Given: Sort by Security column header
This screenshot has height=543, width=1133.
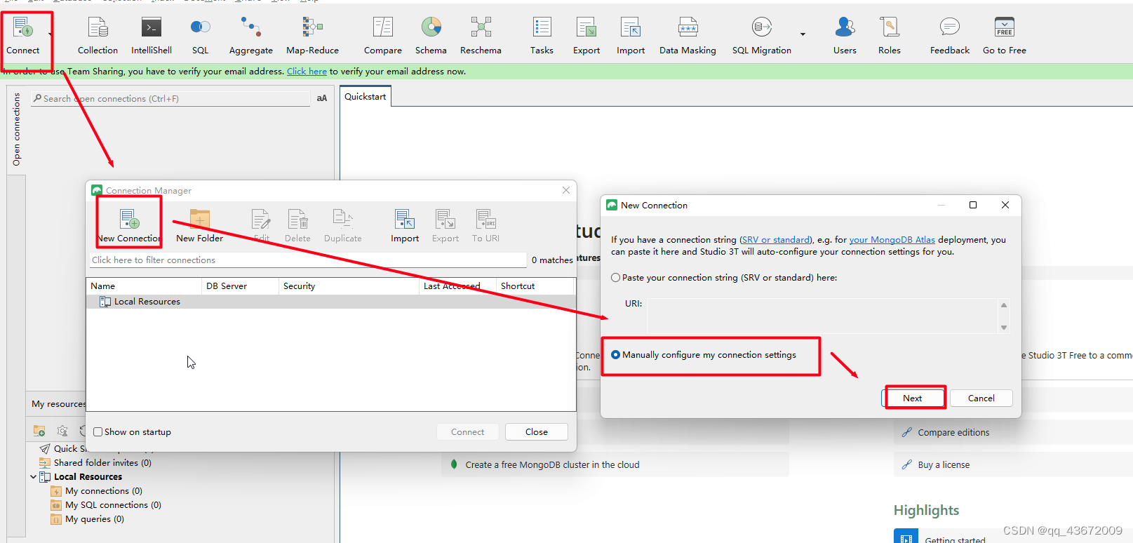Looking at the screenshot, I should pyautogui.click(x=349, y=286).
